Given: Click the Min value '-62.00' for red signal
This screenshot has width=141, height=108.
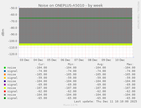Looking at the screenshot, I should pos(71,91).
